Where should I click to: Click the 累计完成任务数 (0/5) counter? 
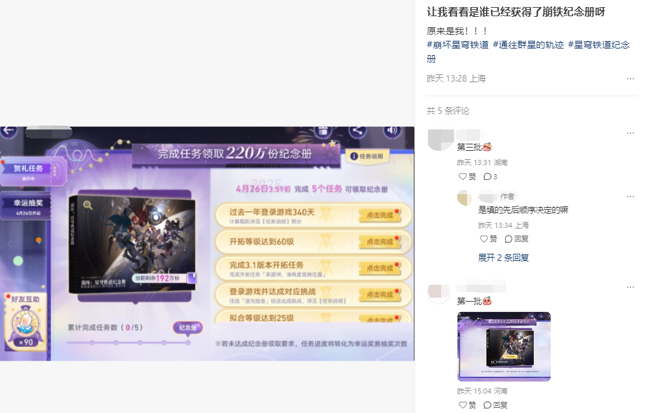coord(106,328)
